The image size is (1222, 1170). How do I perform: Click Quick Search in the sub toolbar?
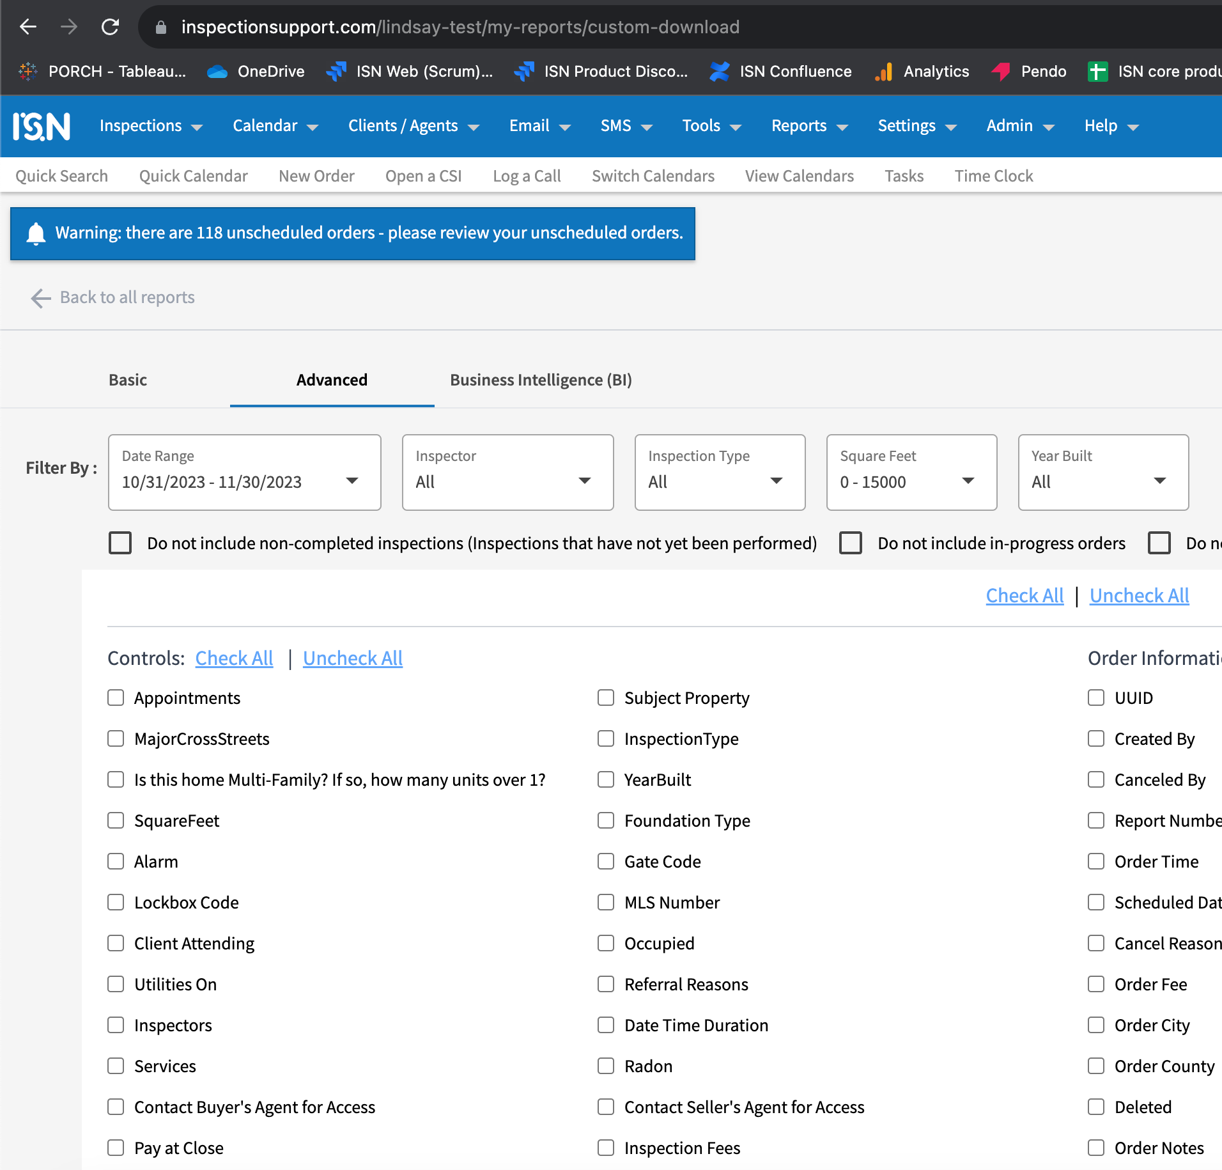click(62, 176)
